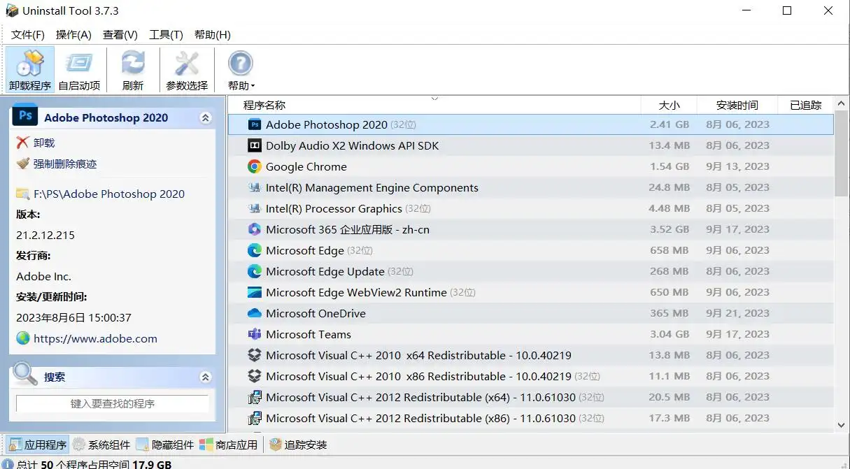
Task: Select Microsoft 365 企业应用版 - zh-cn text
Action: (348, 229)
